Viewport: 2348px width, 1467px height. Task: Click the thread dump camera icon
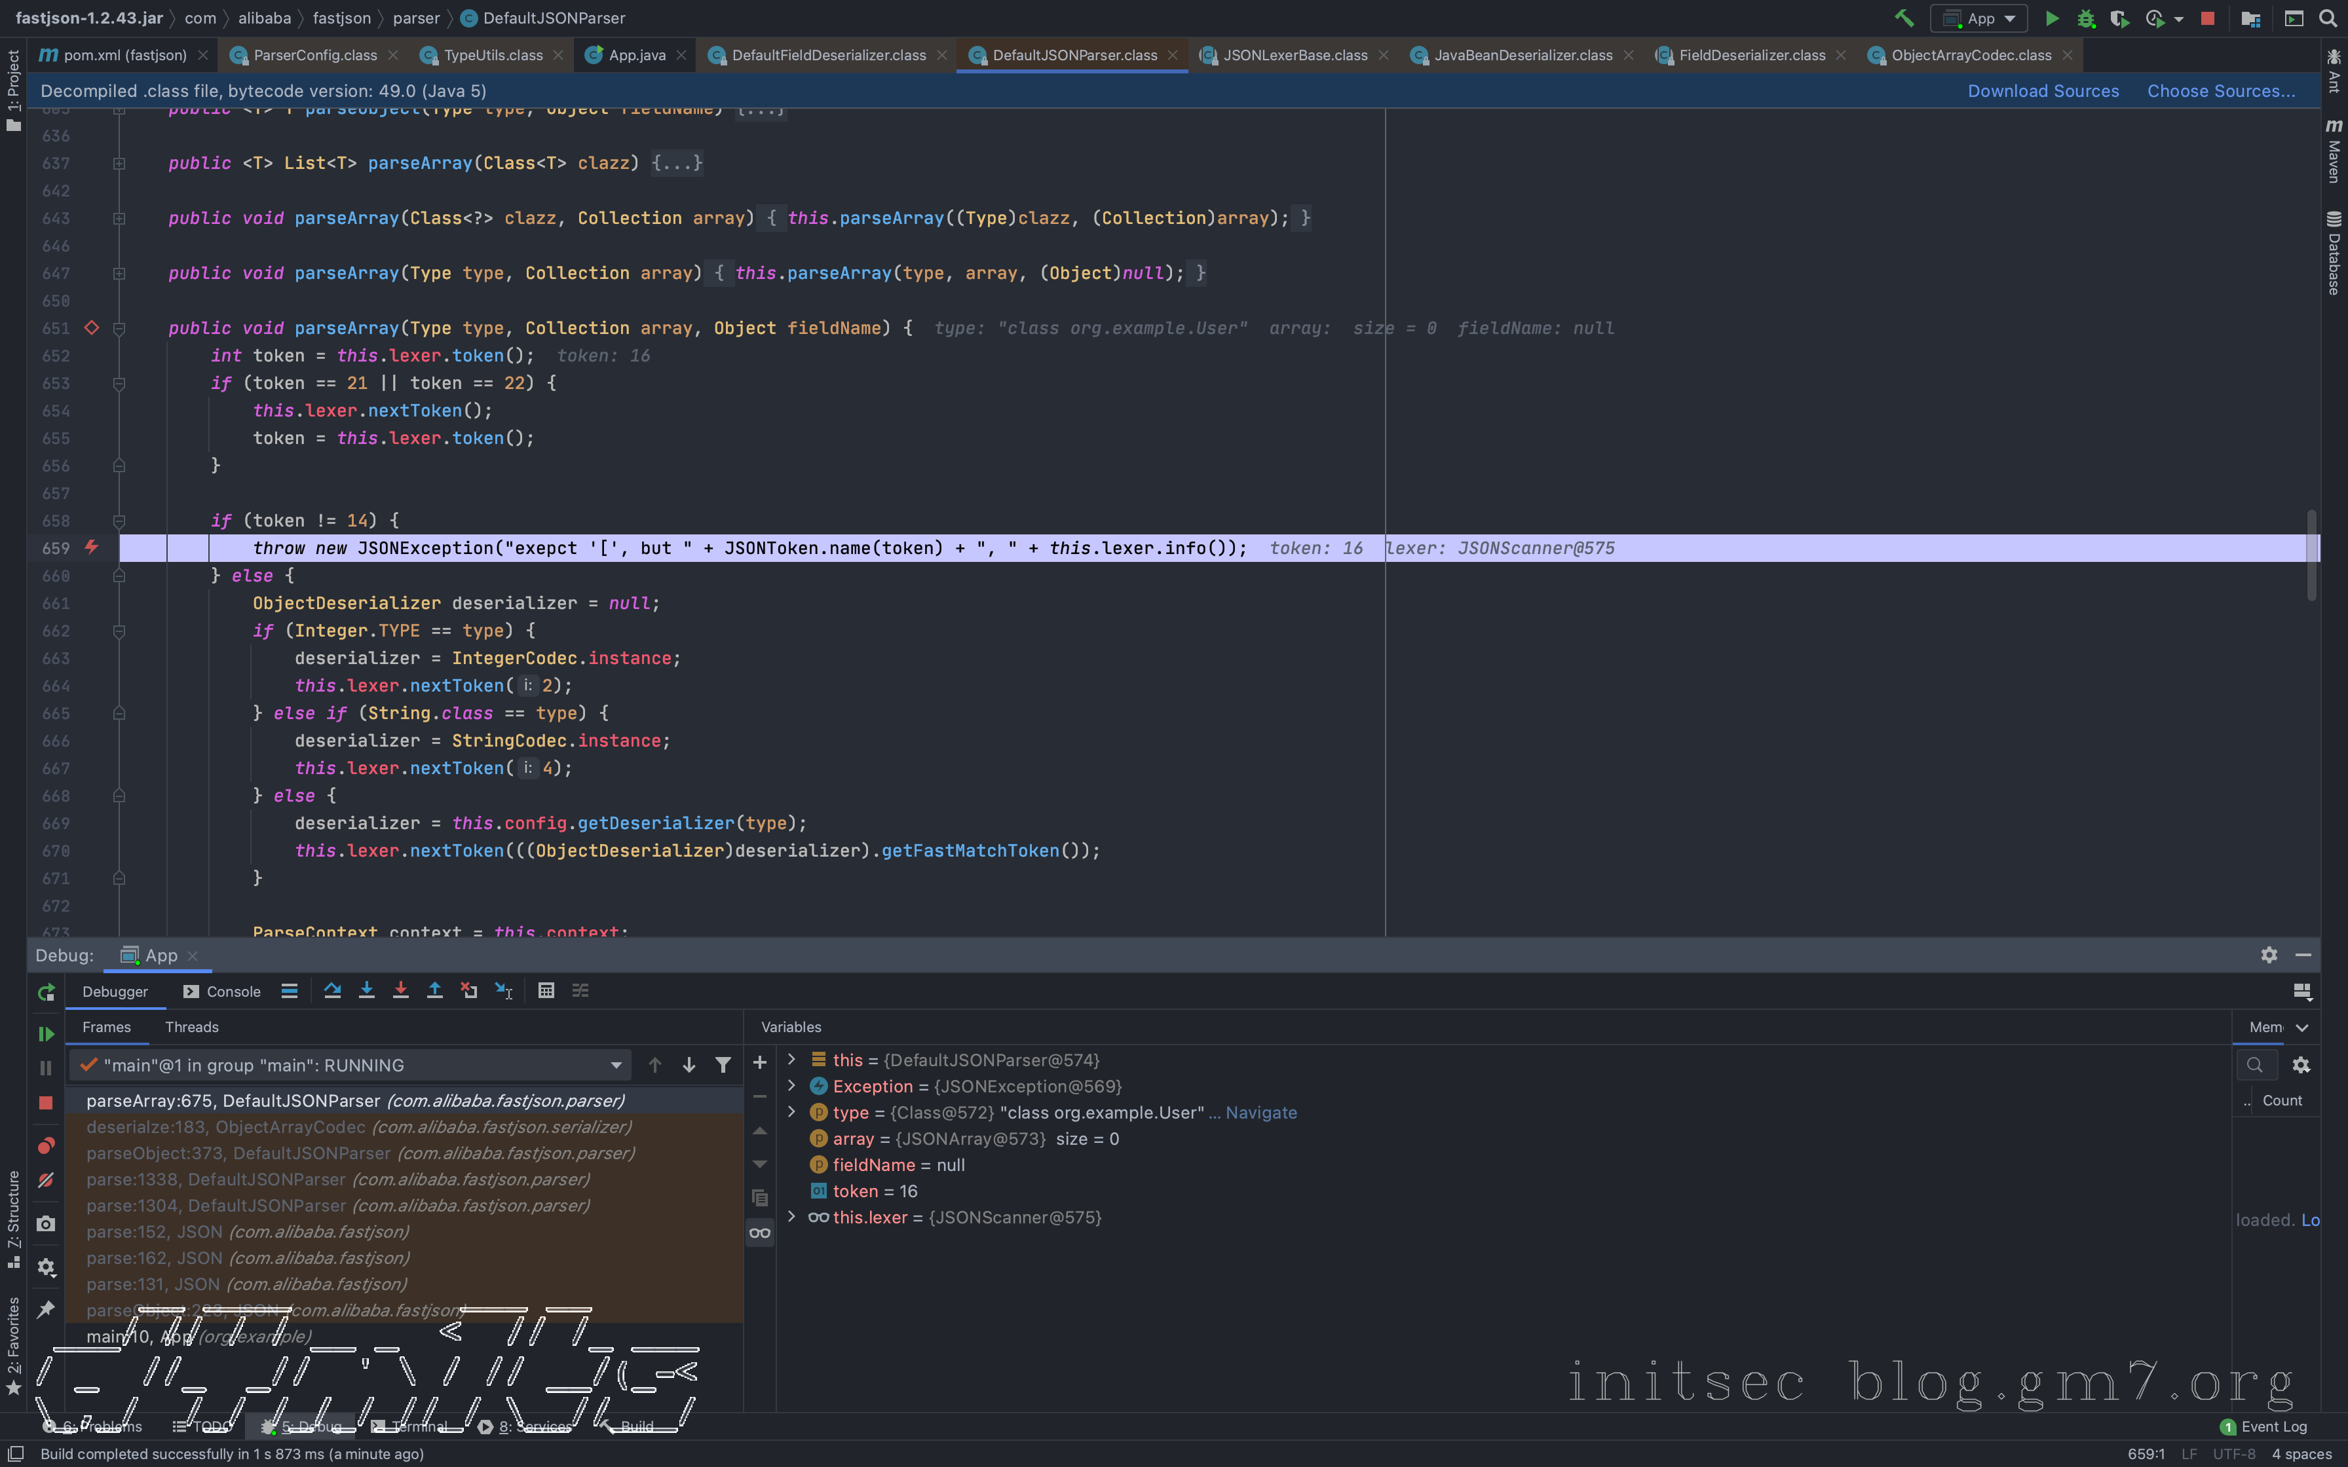46,1225
